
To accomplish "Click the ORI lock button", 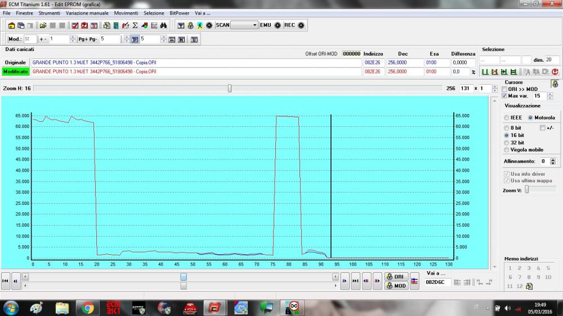I will (396, 277).
